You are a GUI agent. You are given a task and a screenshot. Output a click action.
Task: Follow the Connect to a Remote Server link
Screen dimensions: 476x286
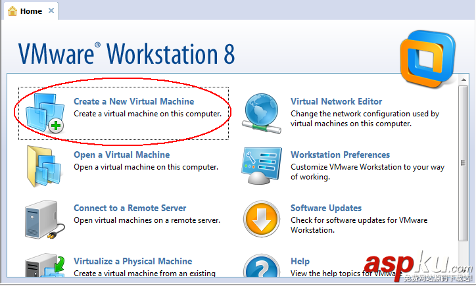point(130,208)
